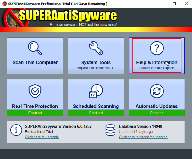This screenshot has height=159, width=192.
Task: Click 'Explore and Repair this PC' subtitle
Action: click(96, 68)
